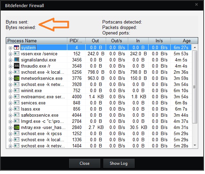Sort by In/s column header
This screenshot has width=205, height=174.
[x=159, y=41]
